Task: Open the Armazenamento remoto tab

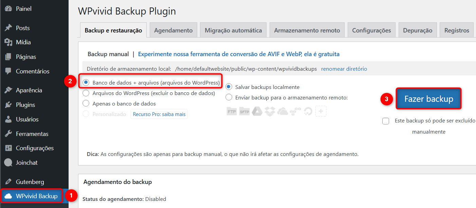Action: tap(307, 30)
